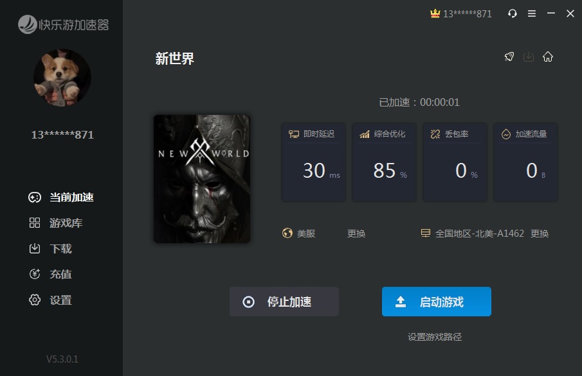Go to 充值 recharge page

(x=50, y=274)
